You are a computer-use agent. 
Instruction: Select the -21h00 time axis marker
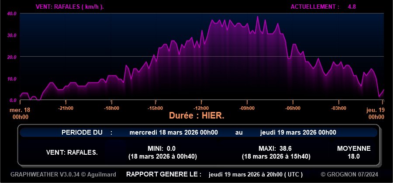65,108
